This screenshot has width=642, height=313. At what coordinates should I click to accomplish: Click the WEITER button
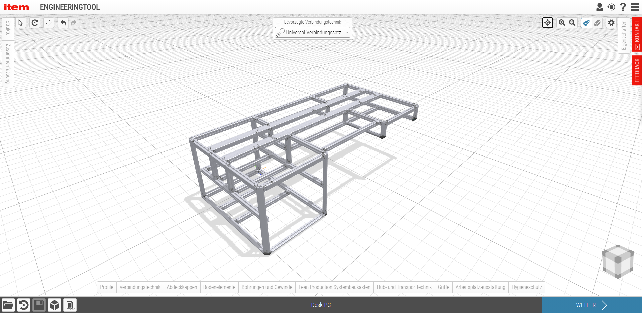591,305
